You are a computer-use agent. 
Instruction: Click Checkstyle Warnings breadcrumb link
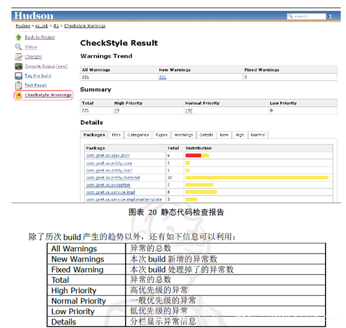pyautogui.click(x=85, y=26)
